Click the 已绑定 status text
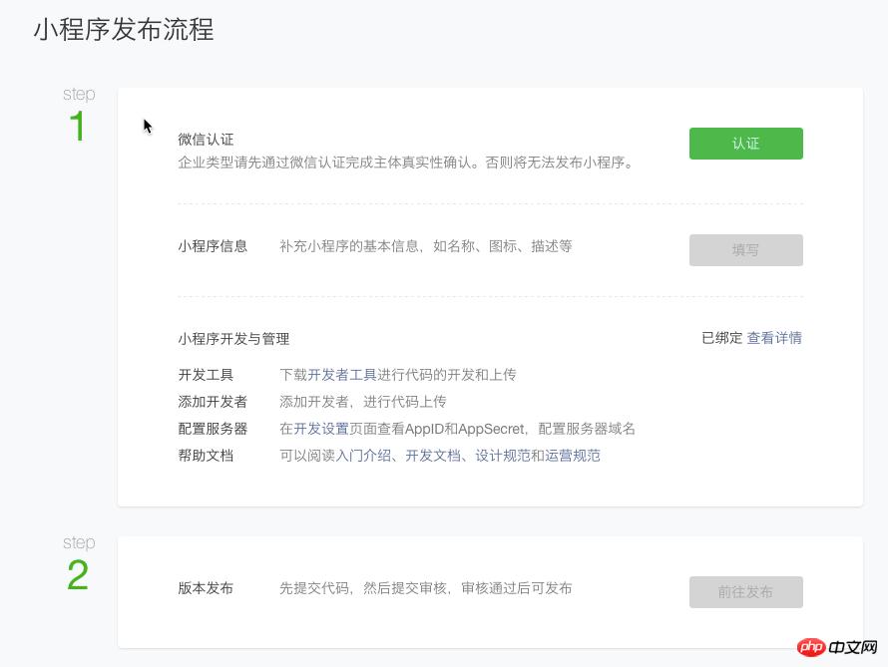The image size is (888, 667). click(721, 338)
